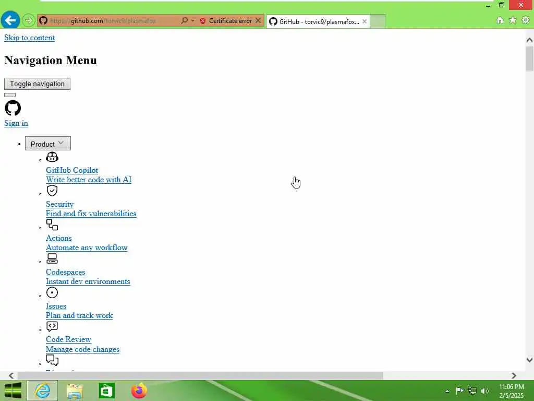
Task: Click the GitHub Octocat logo on page
Action: coord(13,108)
